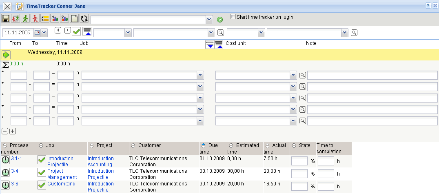Expand the first row's Job dropdown
Image resolution: width=439 pixels, height=194 pixels.
[200, 75]
